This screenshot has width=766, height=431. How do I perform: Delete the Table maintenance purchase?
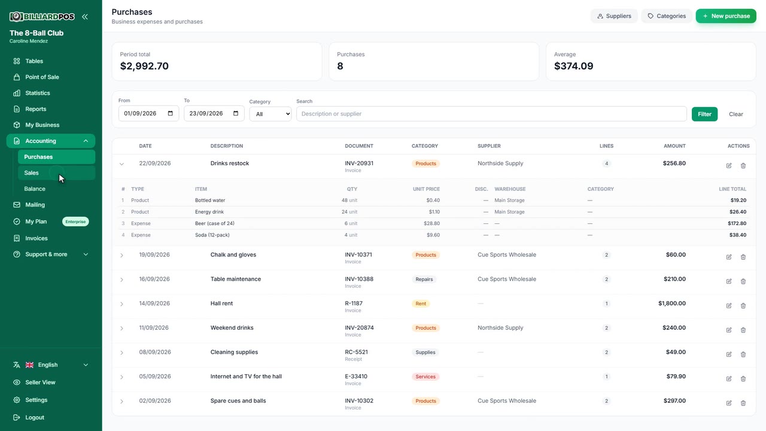pos(743,281)
